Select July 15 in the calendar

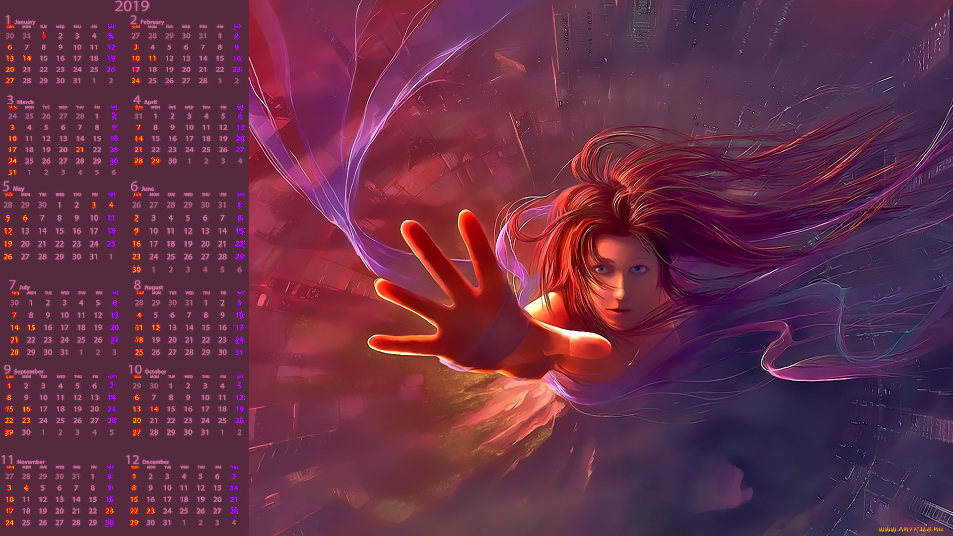[x=31, y=328]
